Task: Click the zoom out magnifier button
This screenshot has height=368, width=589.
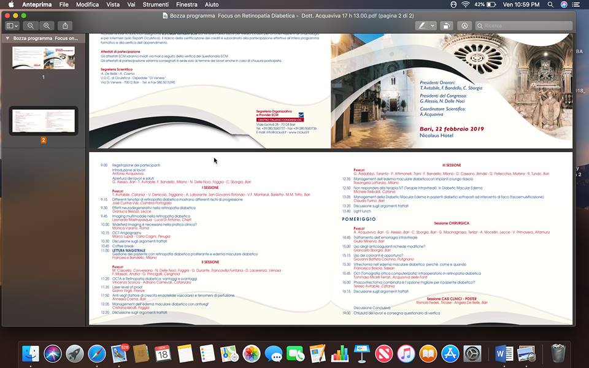Action: (x=31, y=26)
